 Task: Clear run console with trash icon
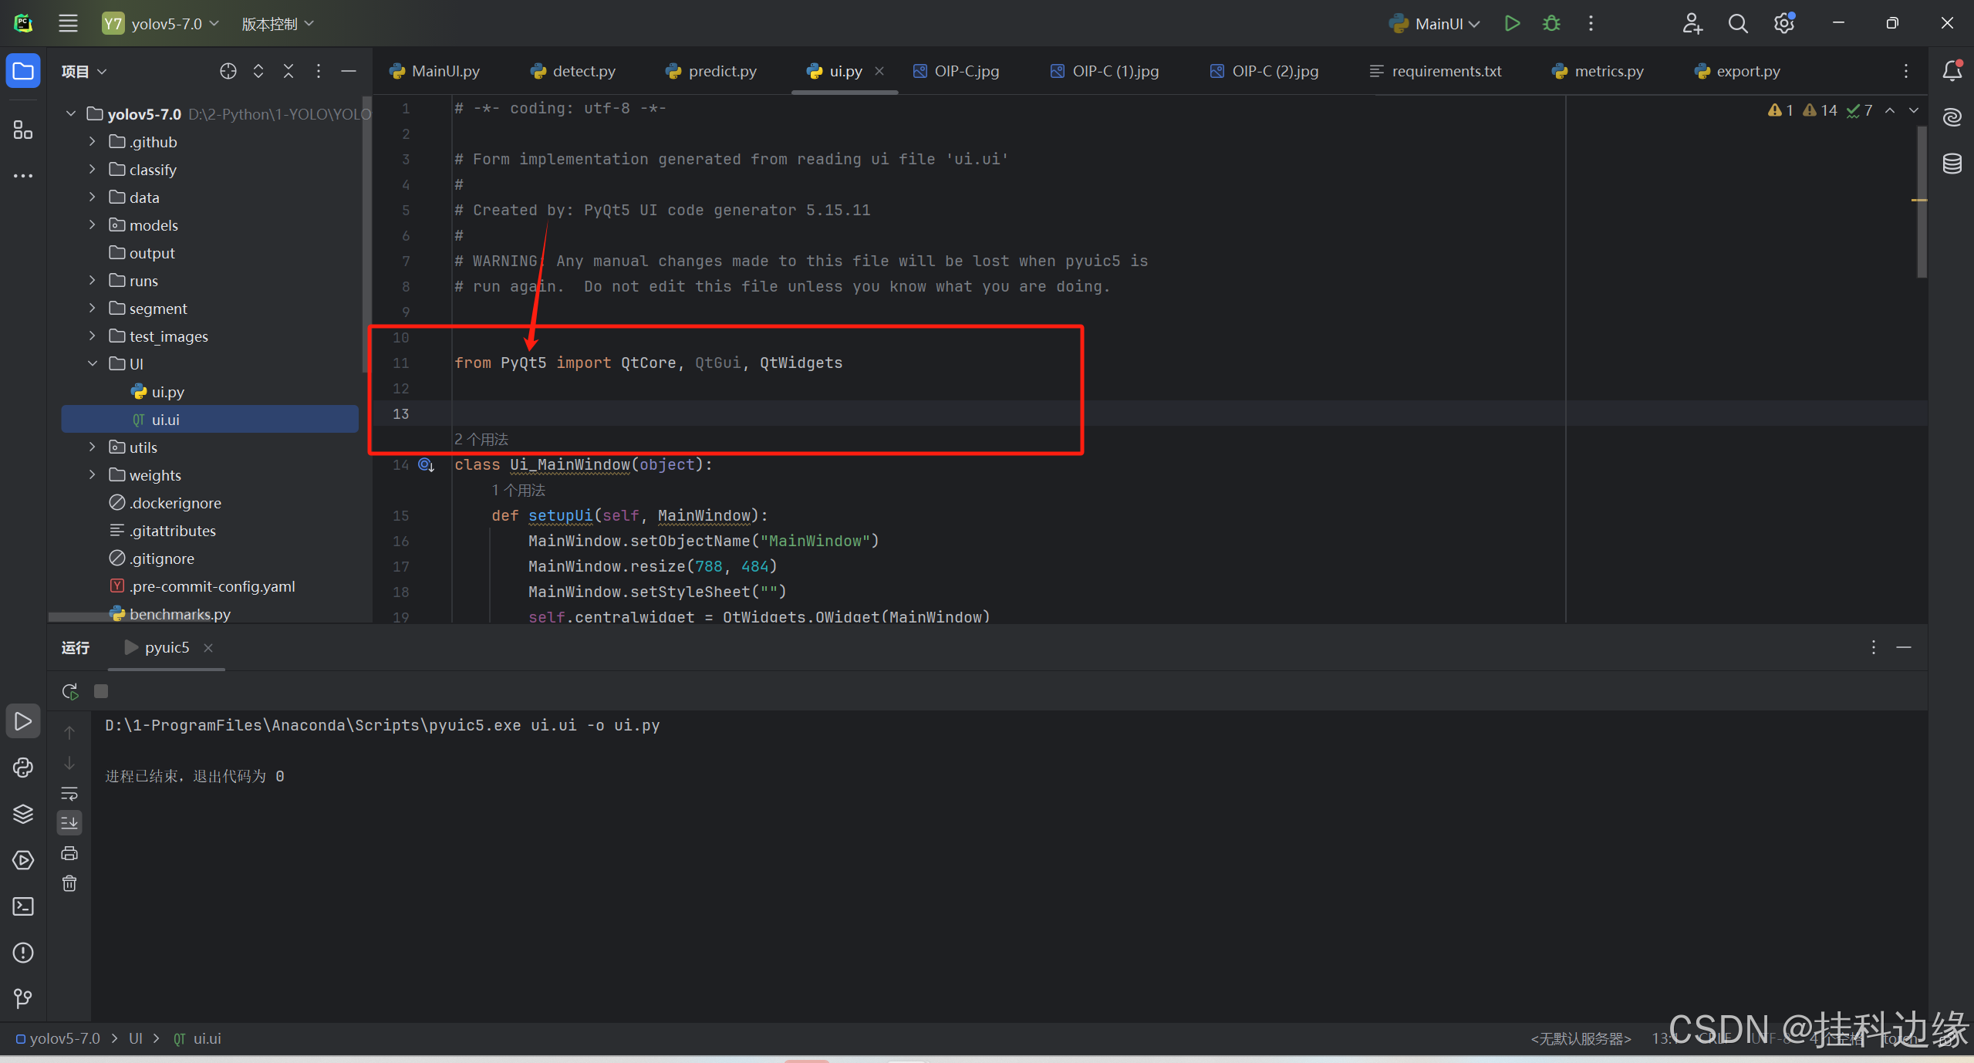click(x=69, y=883)
